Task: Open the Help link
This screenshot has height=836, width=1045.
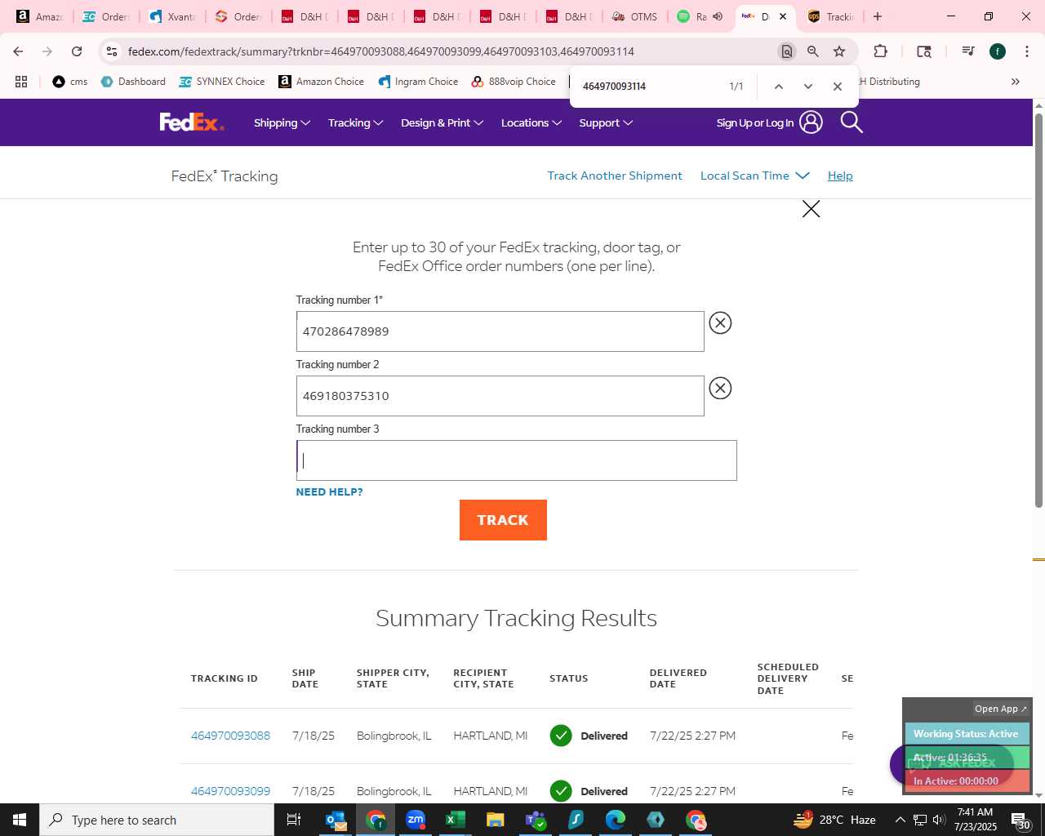Action: click(840, 176)
